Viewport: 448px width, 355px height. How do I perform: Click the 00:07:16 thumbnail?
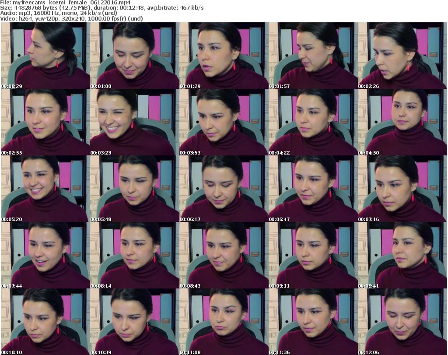click(x=402, y=189)
